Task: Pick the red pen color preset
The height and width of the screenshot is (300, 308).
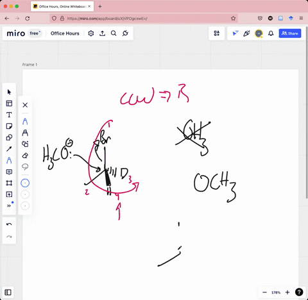Action: tap(25, 206)
